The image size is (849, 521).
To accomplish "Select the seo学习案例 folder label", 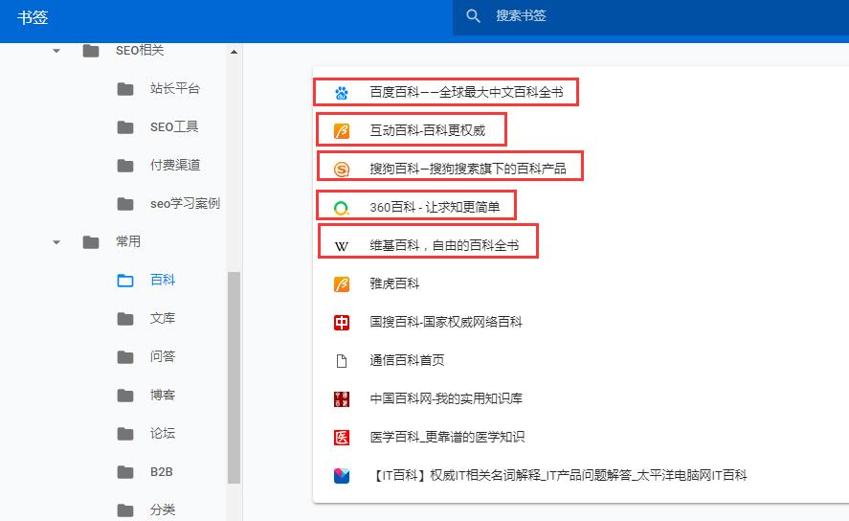I will 185,204.
